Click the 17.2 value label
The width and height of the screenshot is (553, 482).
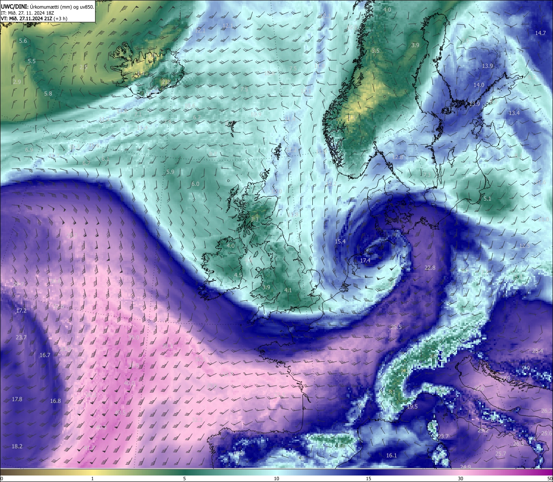(x=21, y=311)
